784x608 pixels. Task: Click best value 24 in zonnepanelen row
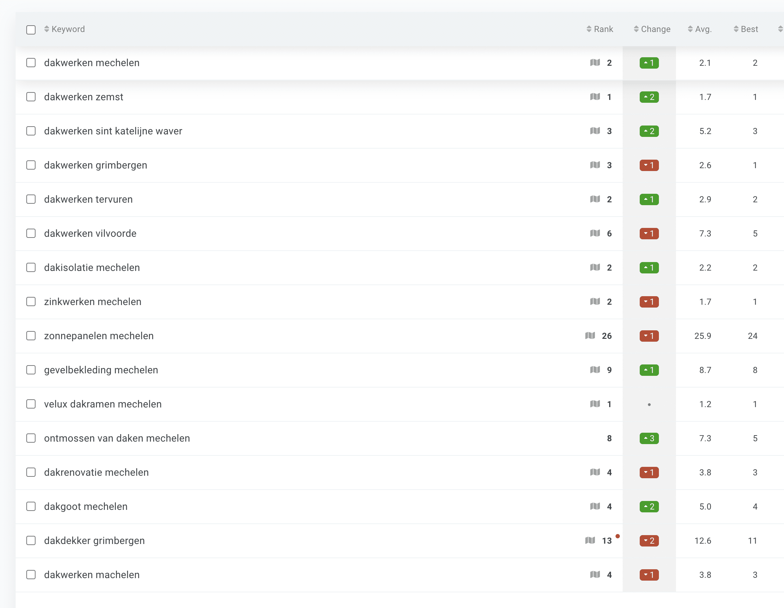point(752,336)
